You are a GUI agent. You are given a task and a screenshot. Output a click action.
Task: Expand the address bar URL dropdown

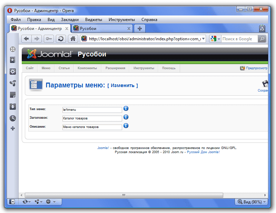click(x=203, y=39)
